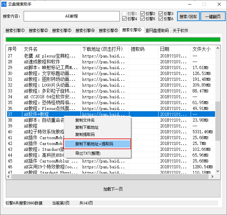Enable the 引擎1 checkbox
The height and width of the screenshot is (215, 227).
pos(124,14)
